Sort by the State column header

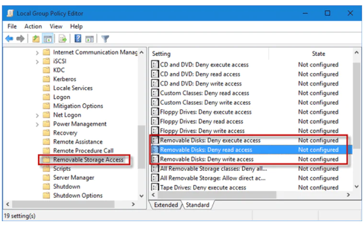(318, 54)
